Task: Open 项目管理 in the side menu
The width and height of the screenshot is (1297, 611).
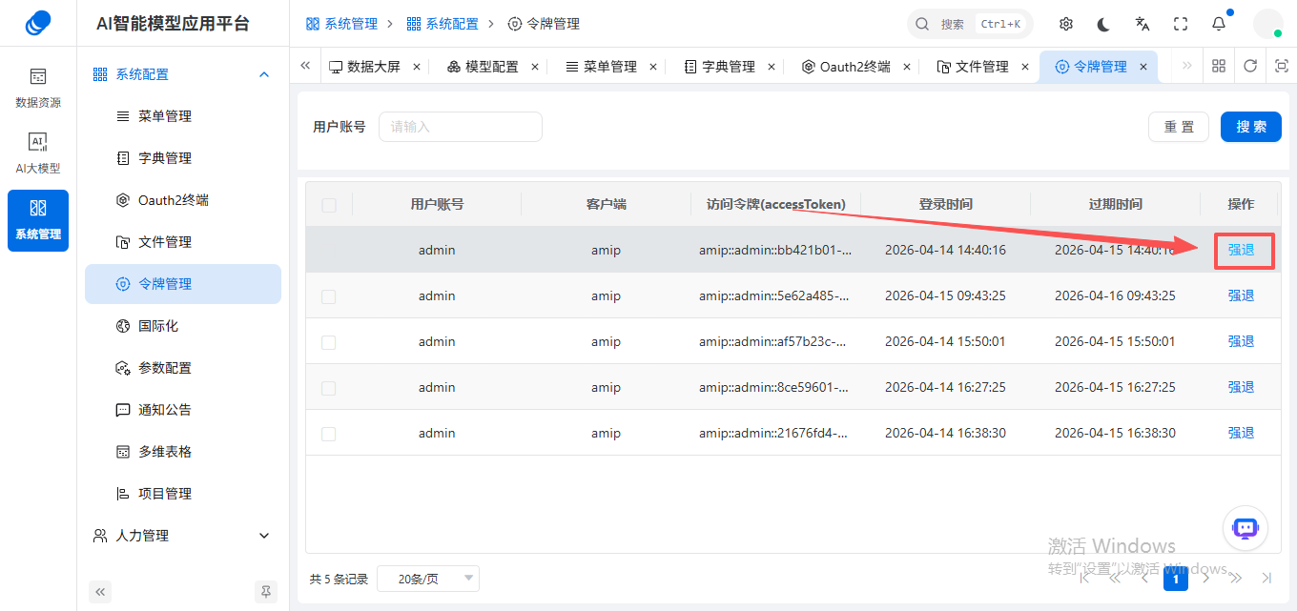Action: [x=183, y=494]
